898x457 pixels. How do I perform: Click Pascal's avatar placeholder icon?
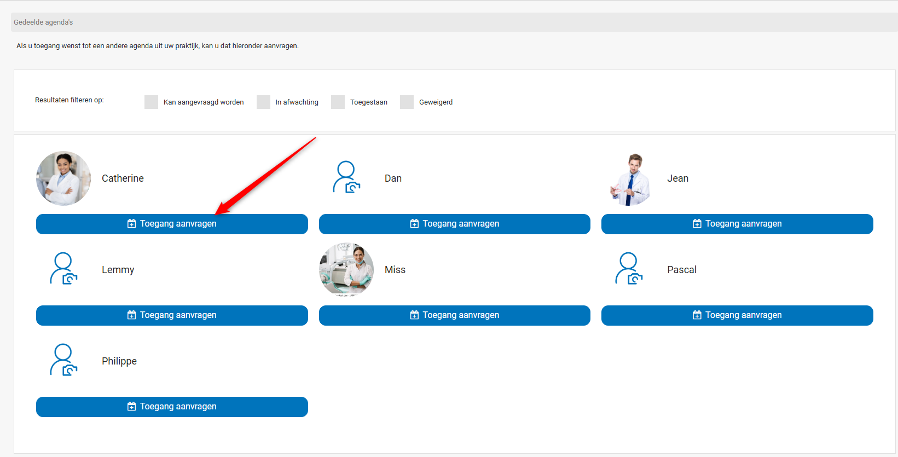(x=629, y=268)
